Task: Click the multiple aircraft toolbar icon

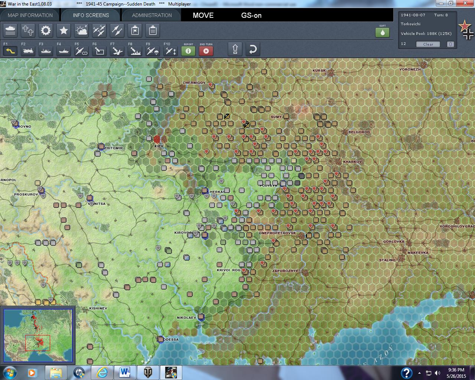Action: (99, 30)
